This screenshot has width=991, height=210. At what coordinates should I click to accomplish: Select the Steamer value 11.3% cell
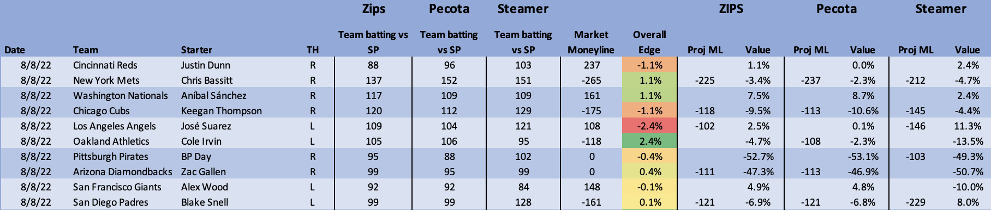point(967,126)
